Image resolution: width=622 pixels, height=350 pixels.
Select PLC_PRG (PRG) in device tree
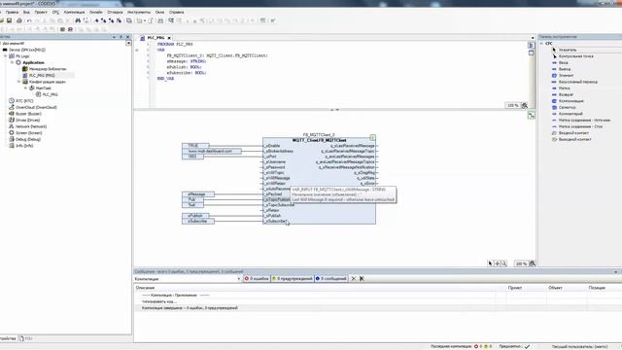42,76
